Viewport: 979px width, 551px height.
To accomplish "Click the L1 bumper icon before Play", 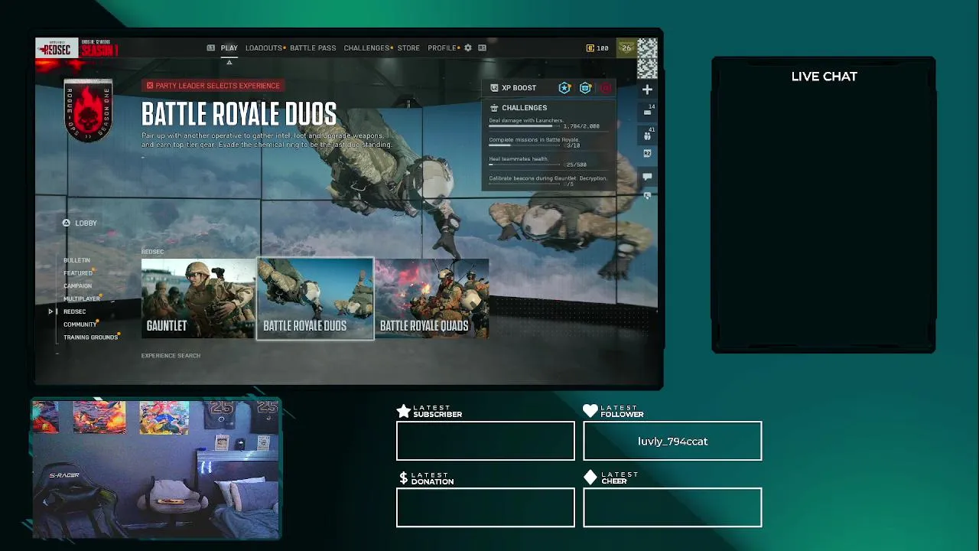I will coord(210,47).
